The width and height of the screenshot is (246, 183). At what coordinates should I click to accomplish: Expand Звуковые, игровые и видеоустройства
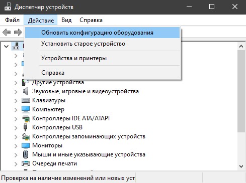[x=16, y=92]
